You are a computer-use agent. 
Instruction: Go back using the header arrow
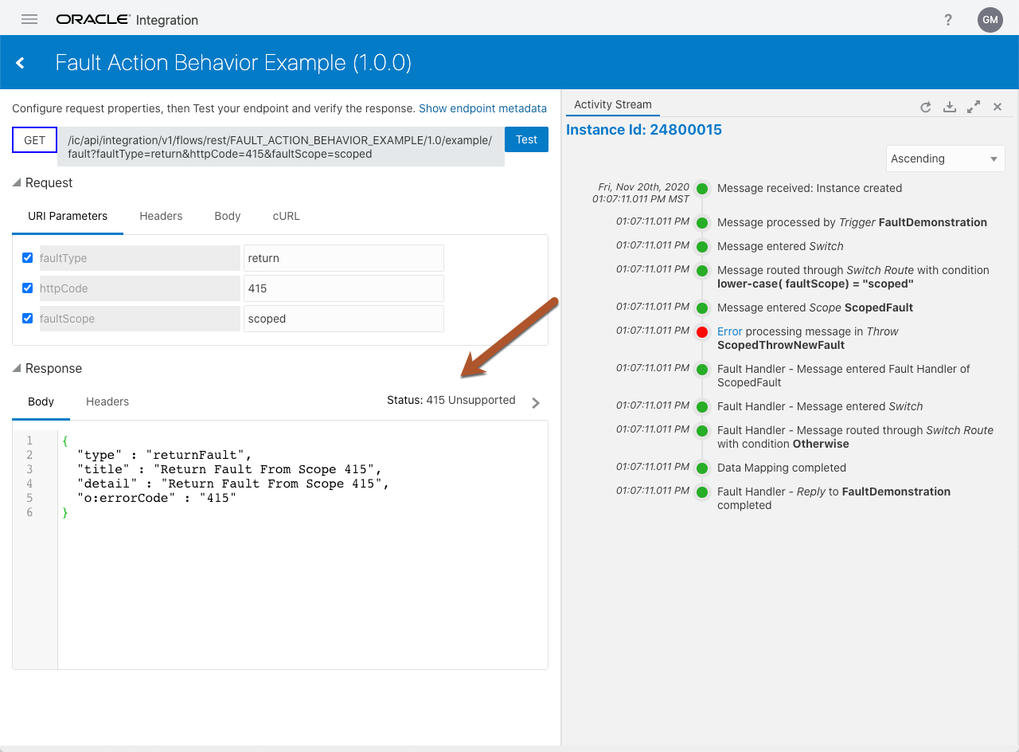(21, 63)
